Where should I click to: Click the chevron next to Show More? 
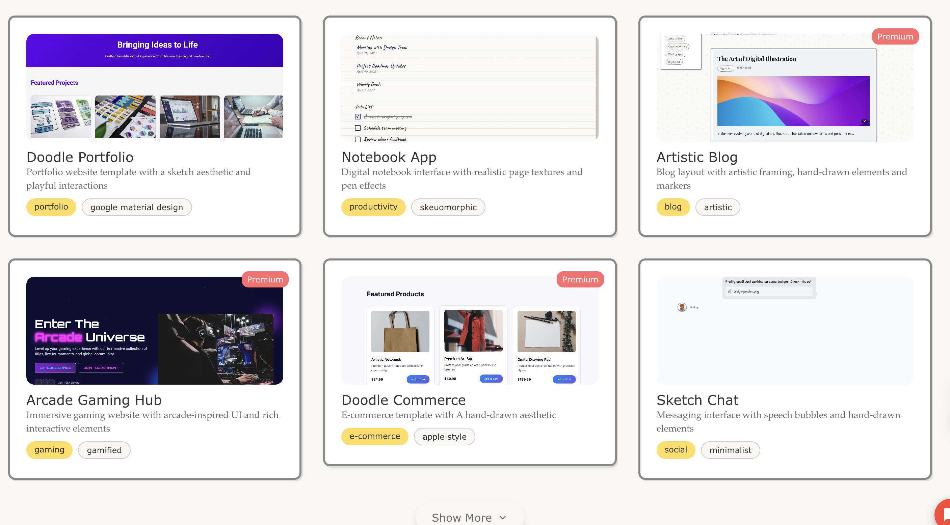503,517
